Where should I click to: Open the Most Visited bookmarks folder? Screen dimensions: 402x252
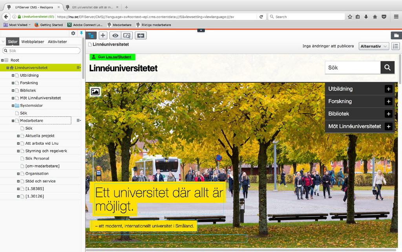pos(17,25)
